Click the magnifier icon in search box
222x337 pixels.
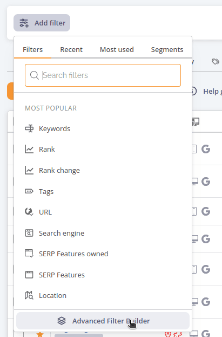tap(34, 75)
